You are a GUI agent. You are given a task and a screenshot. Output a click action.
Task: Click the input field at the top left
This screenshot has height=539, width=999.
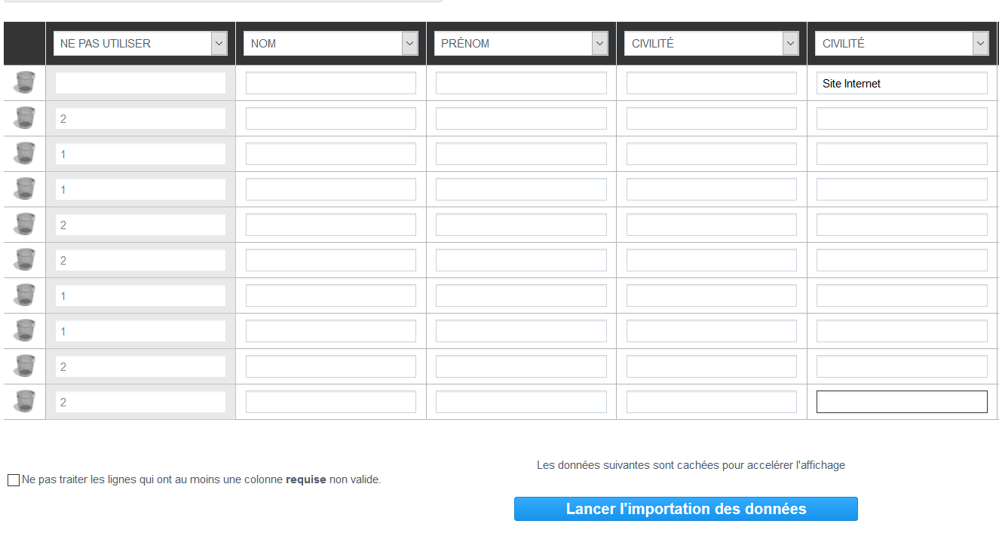pos(139,82)
